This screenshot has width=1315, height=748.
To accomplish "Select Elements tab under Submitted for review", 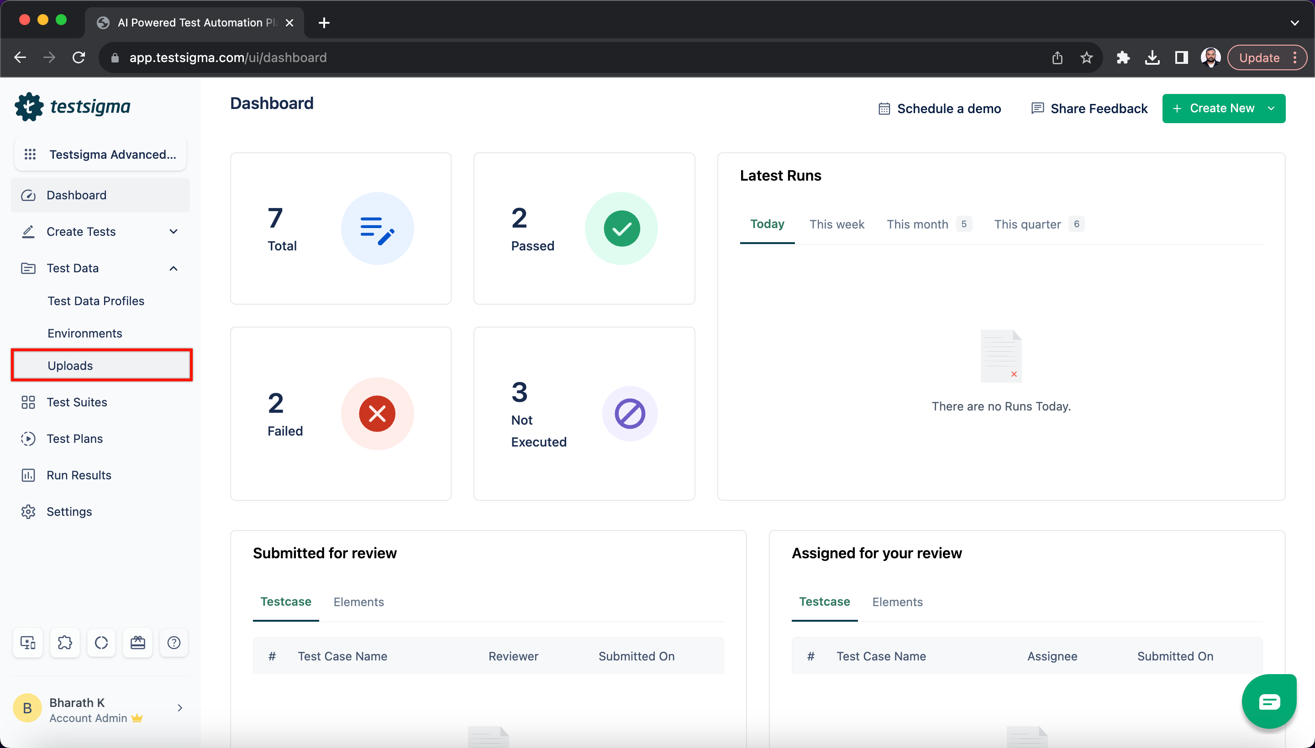I will point(358,602).
